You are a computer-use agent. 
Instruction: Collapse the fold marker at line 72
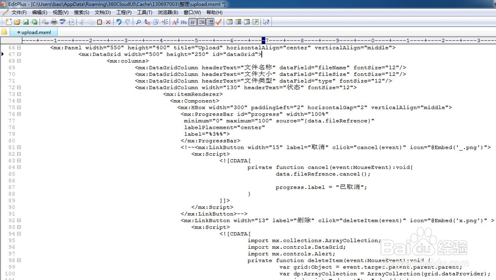[x=19, y=87]
